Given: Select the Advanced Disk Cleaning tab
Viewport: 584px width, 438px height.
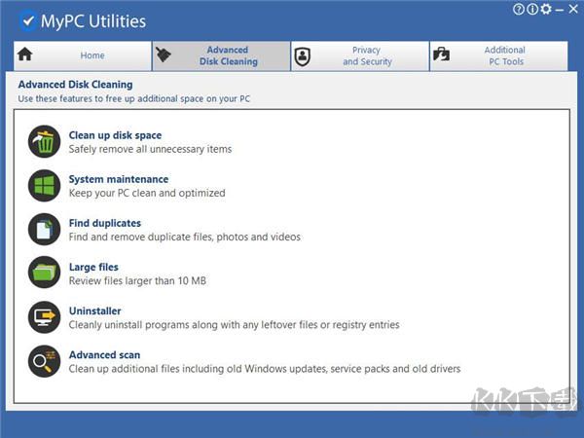Looking at the screenshot, I should (222, 55).
